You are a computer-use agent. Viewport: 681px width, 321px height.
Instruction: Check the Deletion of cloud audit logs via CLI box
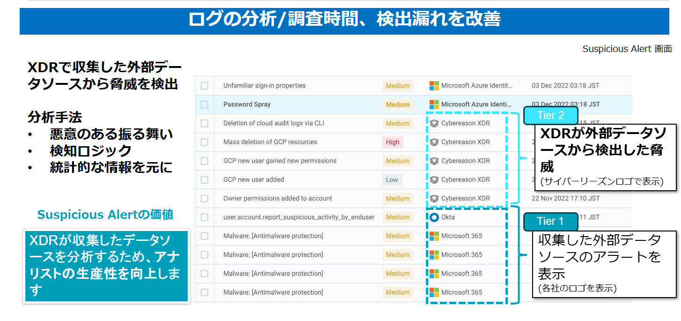coord(205,123)
